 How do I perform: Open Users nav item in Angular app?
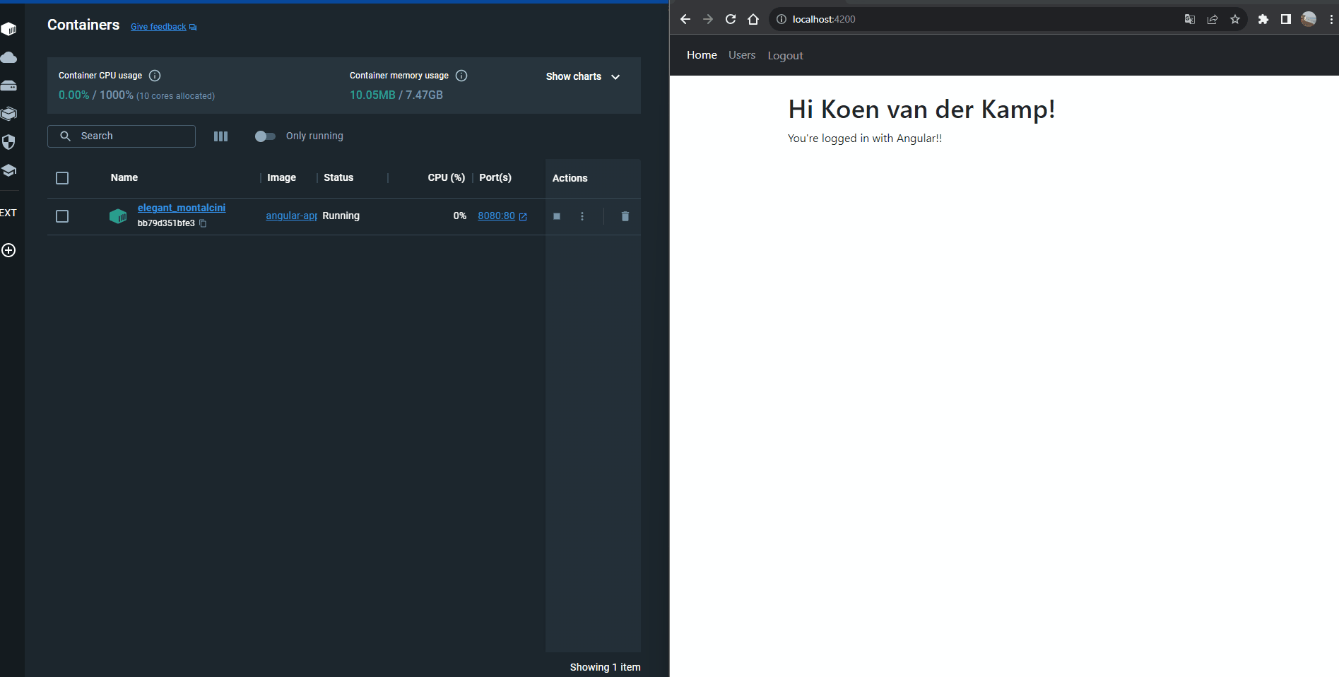click(742, 55)
